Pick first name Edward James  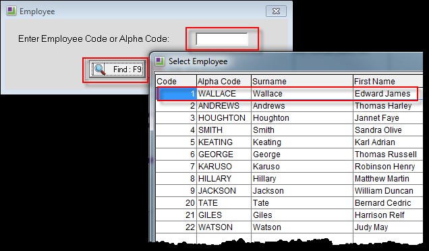click(x=388, y=94)
